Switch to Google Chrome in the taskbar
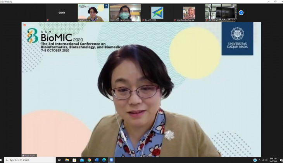Viewport: 283px width, 163px height. 89,160
